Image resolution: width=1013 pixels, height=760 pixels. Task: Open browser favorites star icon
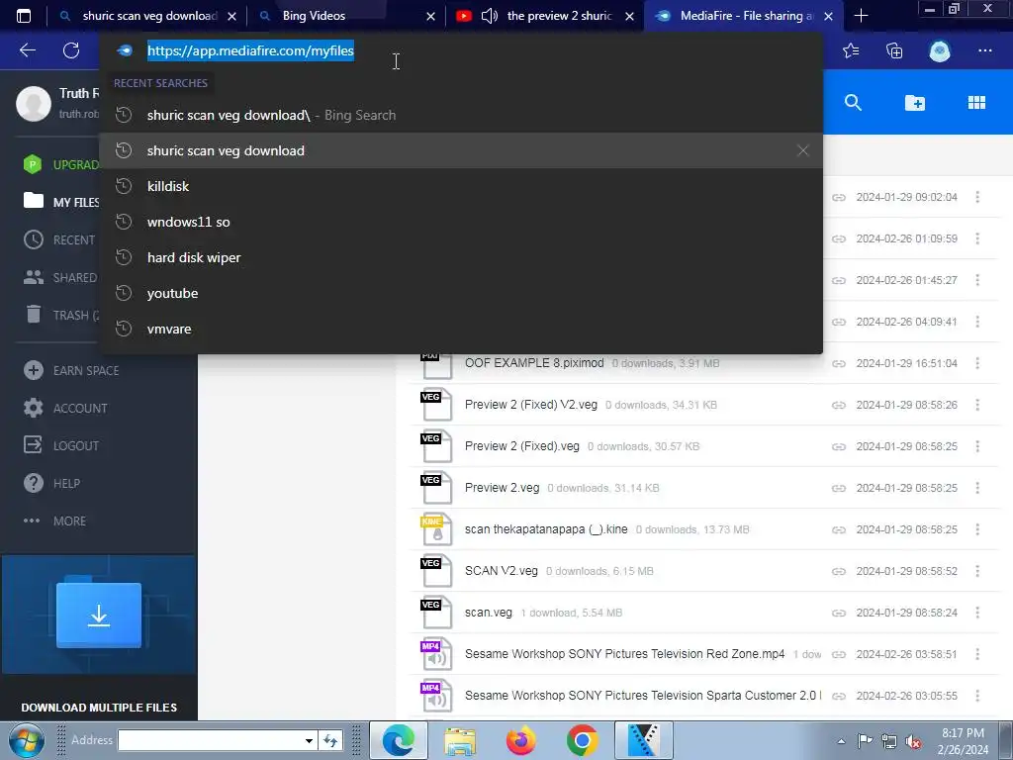pos(851,50)
